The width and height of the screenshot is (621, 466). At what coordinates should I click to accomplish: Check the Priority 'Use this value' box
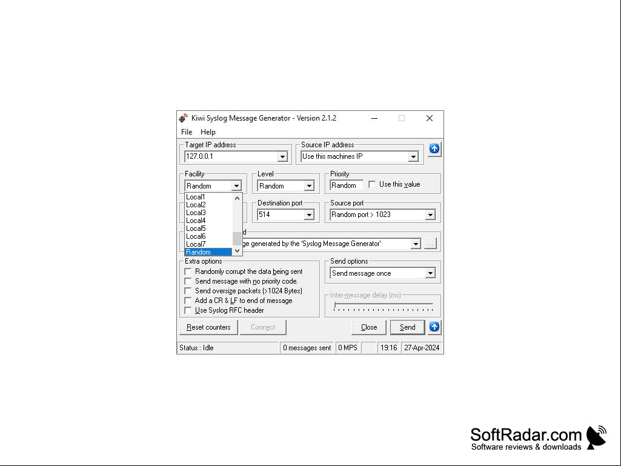tap(372, 184)
